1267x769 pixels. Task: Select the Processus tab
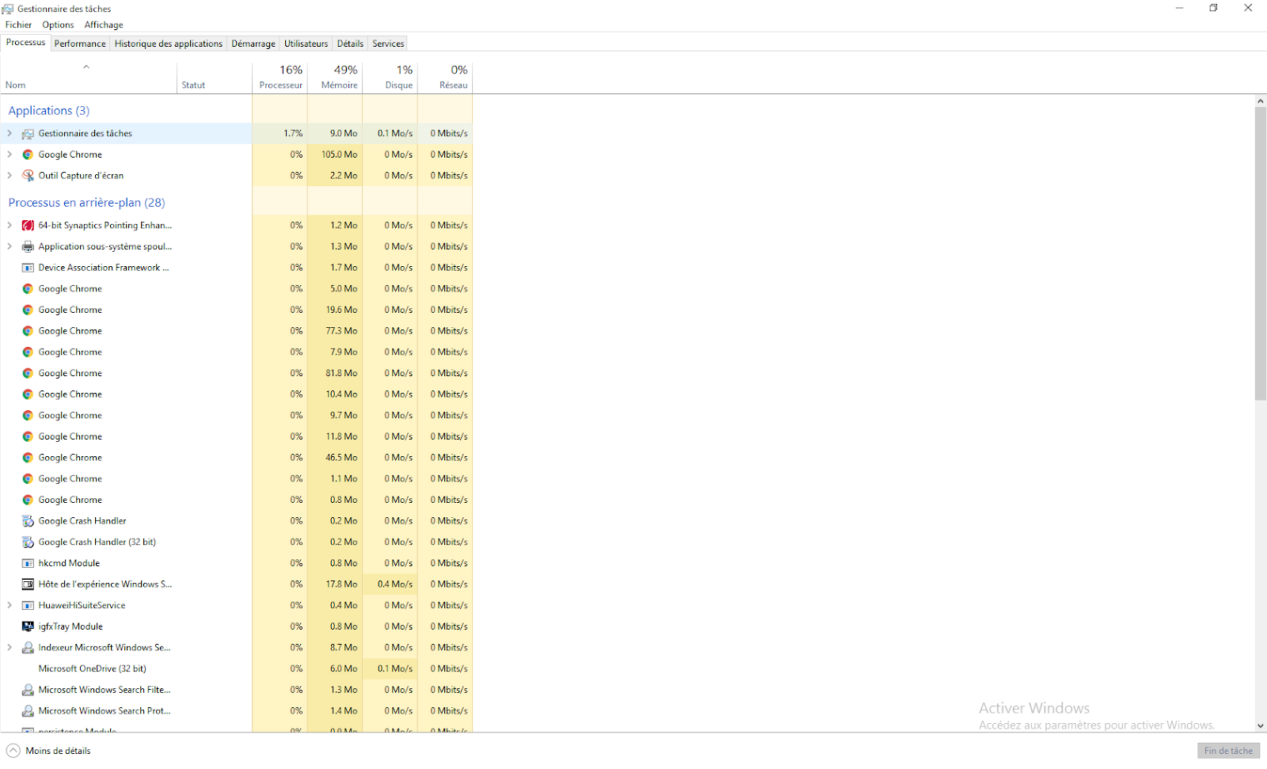click(26, 43)
